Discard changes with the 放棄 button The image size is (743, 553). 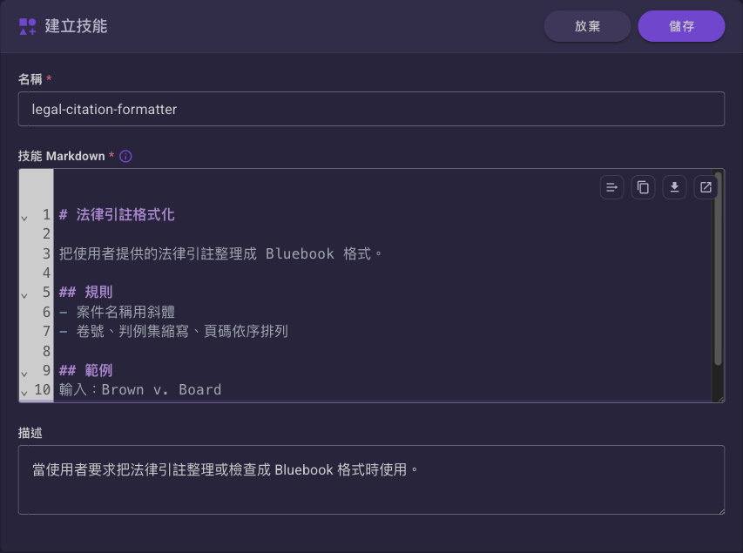pyautogui.click(x=587, y=26)
